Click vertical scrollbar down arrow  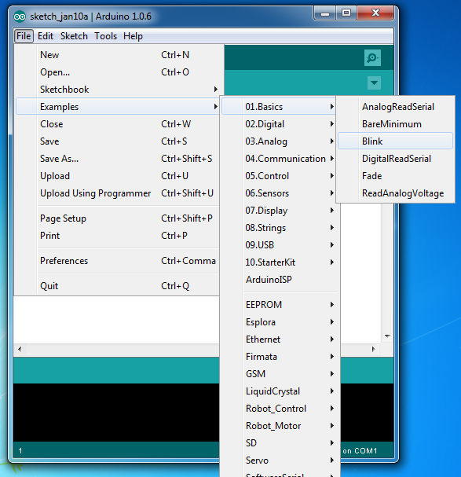(x=387, y=336)
